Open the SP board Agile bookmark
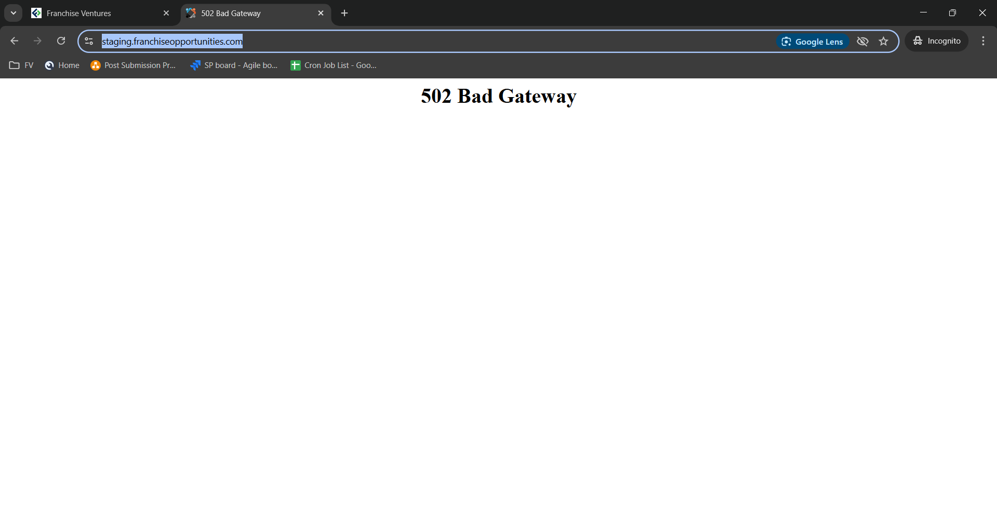Image resolution: width=997 pixels, height=529 pixels. pos(234,65)
